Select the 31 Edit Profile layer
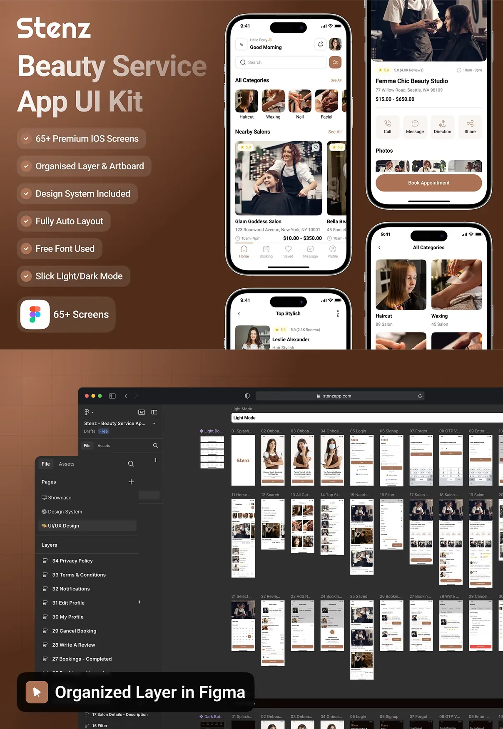Image resolution: width=503 pixels, height=729 pixels. pyautogui.click(x=68, y=603)
